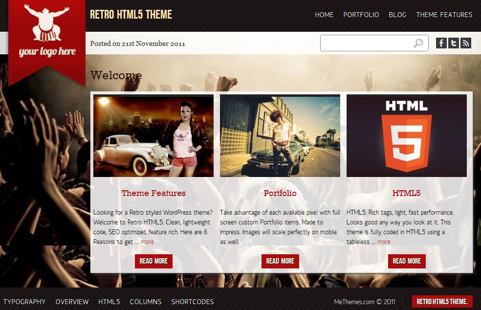Open the Portfolio menu item
This screenshot has width=481, height=310.
coord(361,15)
